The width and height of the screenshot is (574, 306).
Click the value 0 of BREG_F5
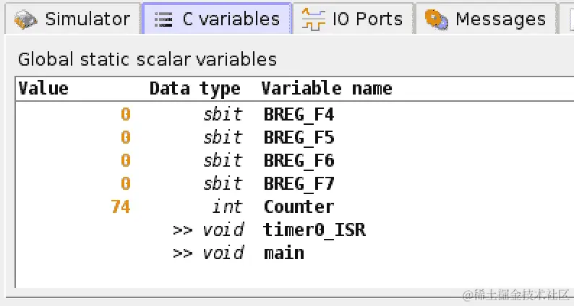pyautogui.click(x=126, y=137)
